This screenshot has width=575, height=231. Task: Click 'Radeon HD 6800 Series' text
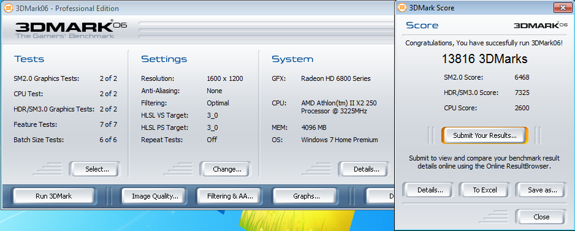(336, 78)
